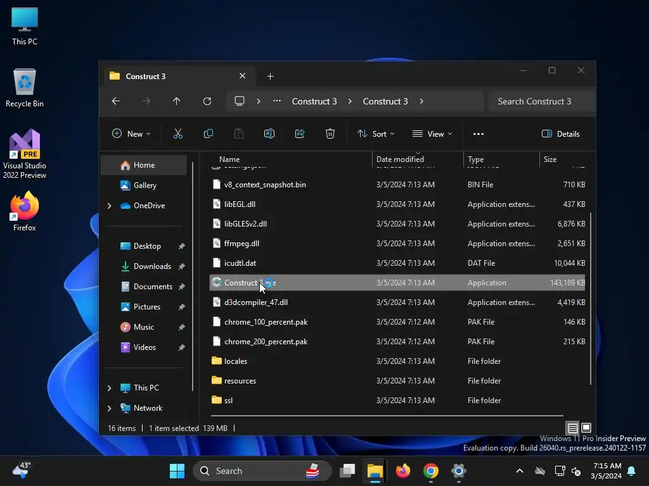This screenshot has height=486, width=649.
Task: Unpin Videos pin icon
Action: point(182,347)
